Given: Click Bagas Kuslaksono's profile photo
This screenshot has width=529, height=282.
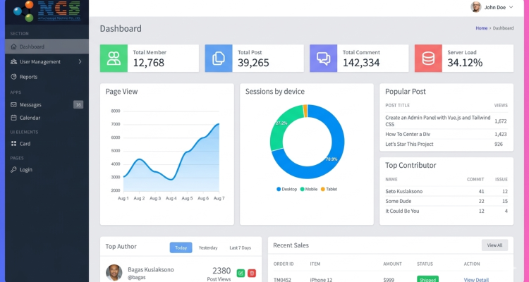Looking at the screenshot, I should pyautogui.click(x=114, y=273).
